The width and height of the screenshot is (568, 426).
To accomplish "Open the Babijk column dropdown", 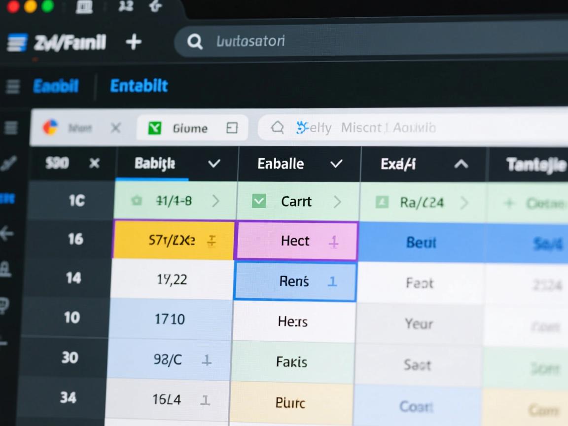I will point(214,164).
